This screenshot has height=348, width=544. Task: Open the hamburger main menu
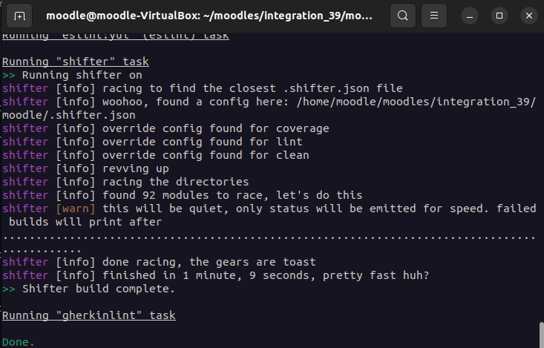click(434, 16)
